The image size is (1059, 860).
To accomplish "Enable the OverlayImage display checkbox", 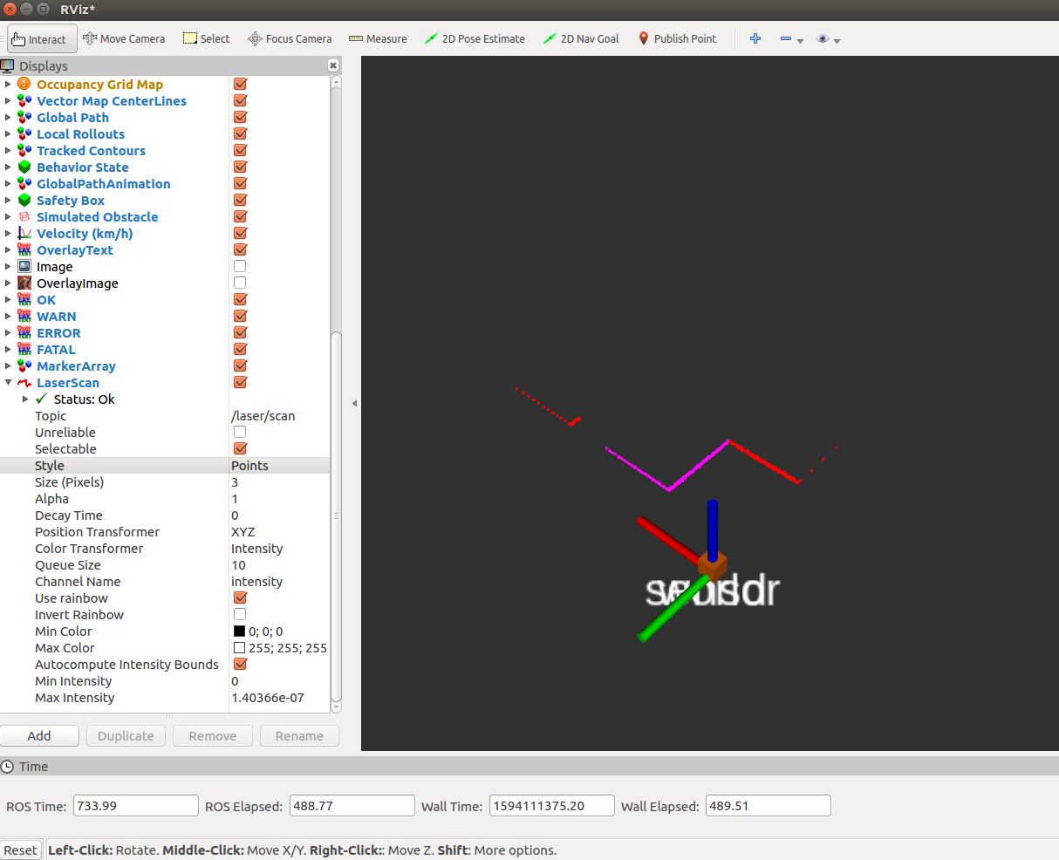I will pyautogui.click(x=240, y=283).
